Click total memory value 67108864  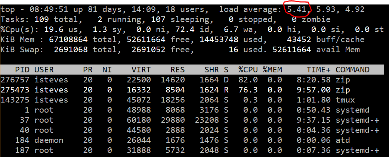click(68, 40)
